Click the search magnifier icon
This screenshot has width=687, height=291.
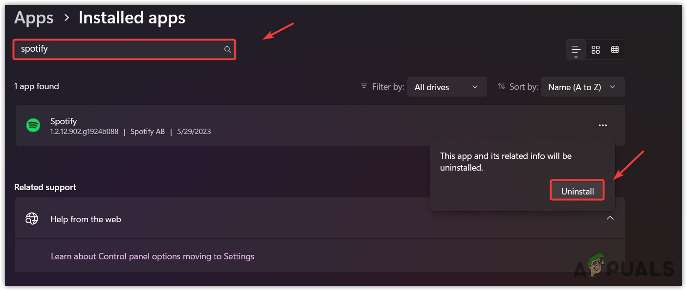coord(227,49)
